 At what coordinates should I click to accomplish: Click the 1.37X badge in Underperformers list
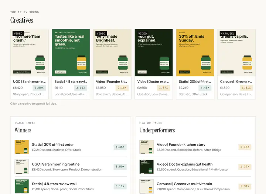(245, 167)
